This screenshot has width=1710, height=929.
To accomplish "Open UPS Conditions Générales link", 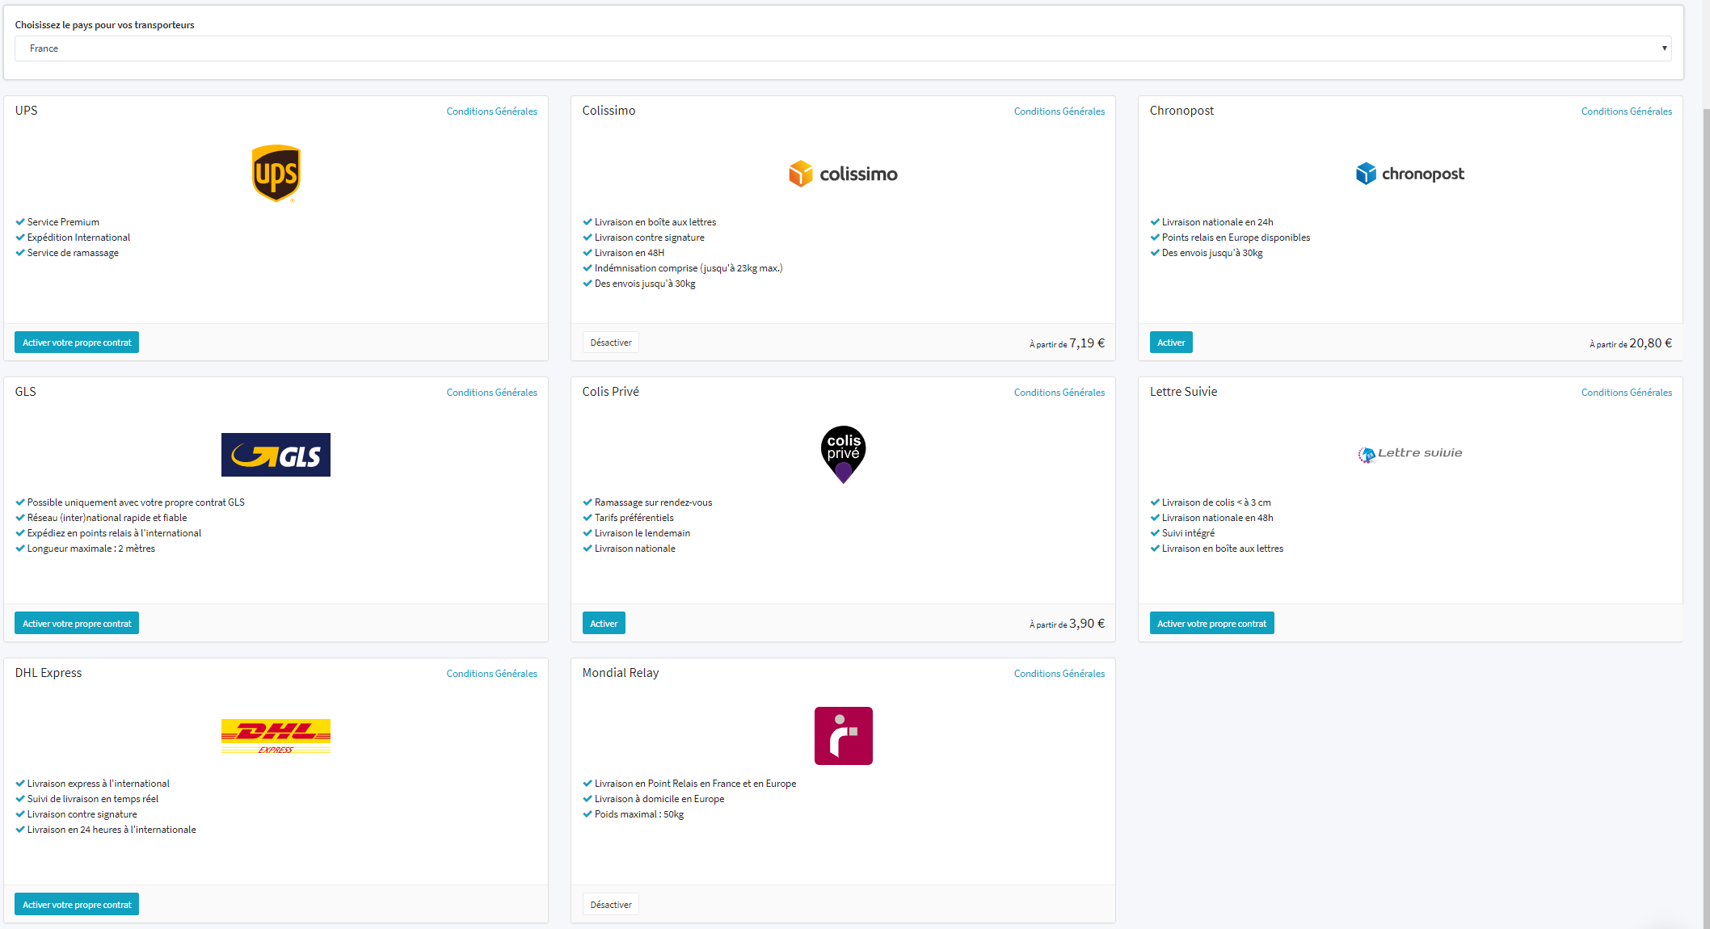I will click(491, 111).
